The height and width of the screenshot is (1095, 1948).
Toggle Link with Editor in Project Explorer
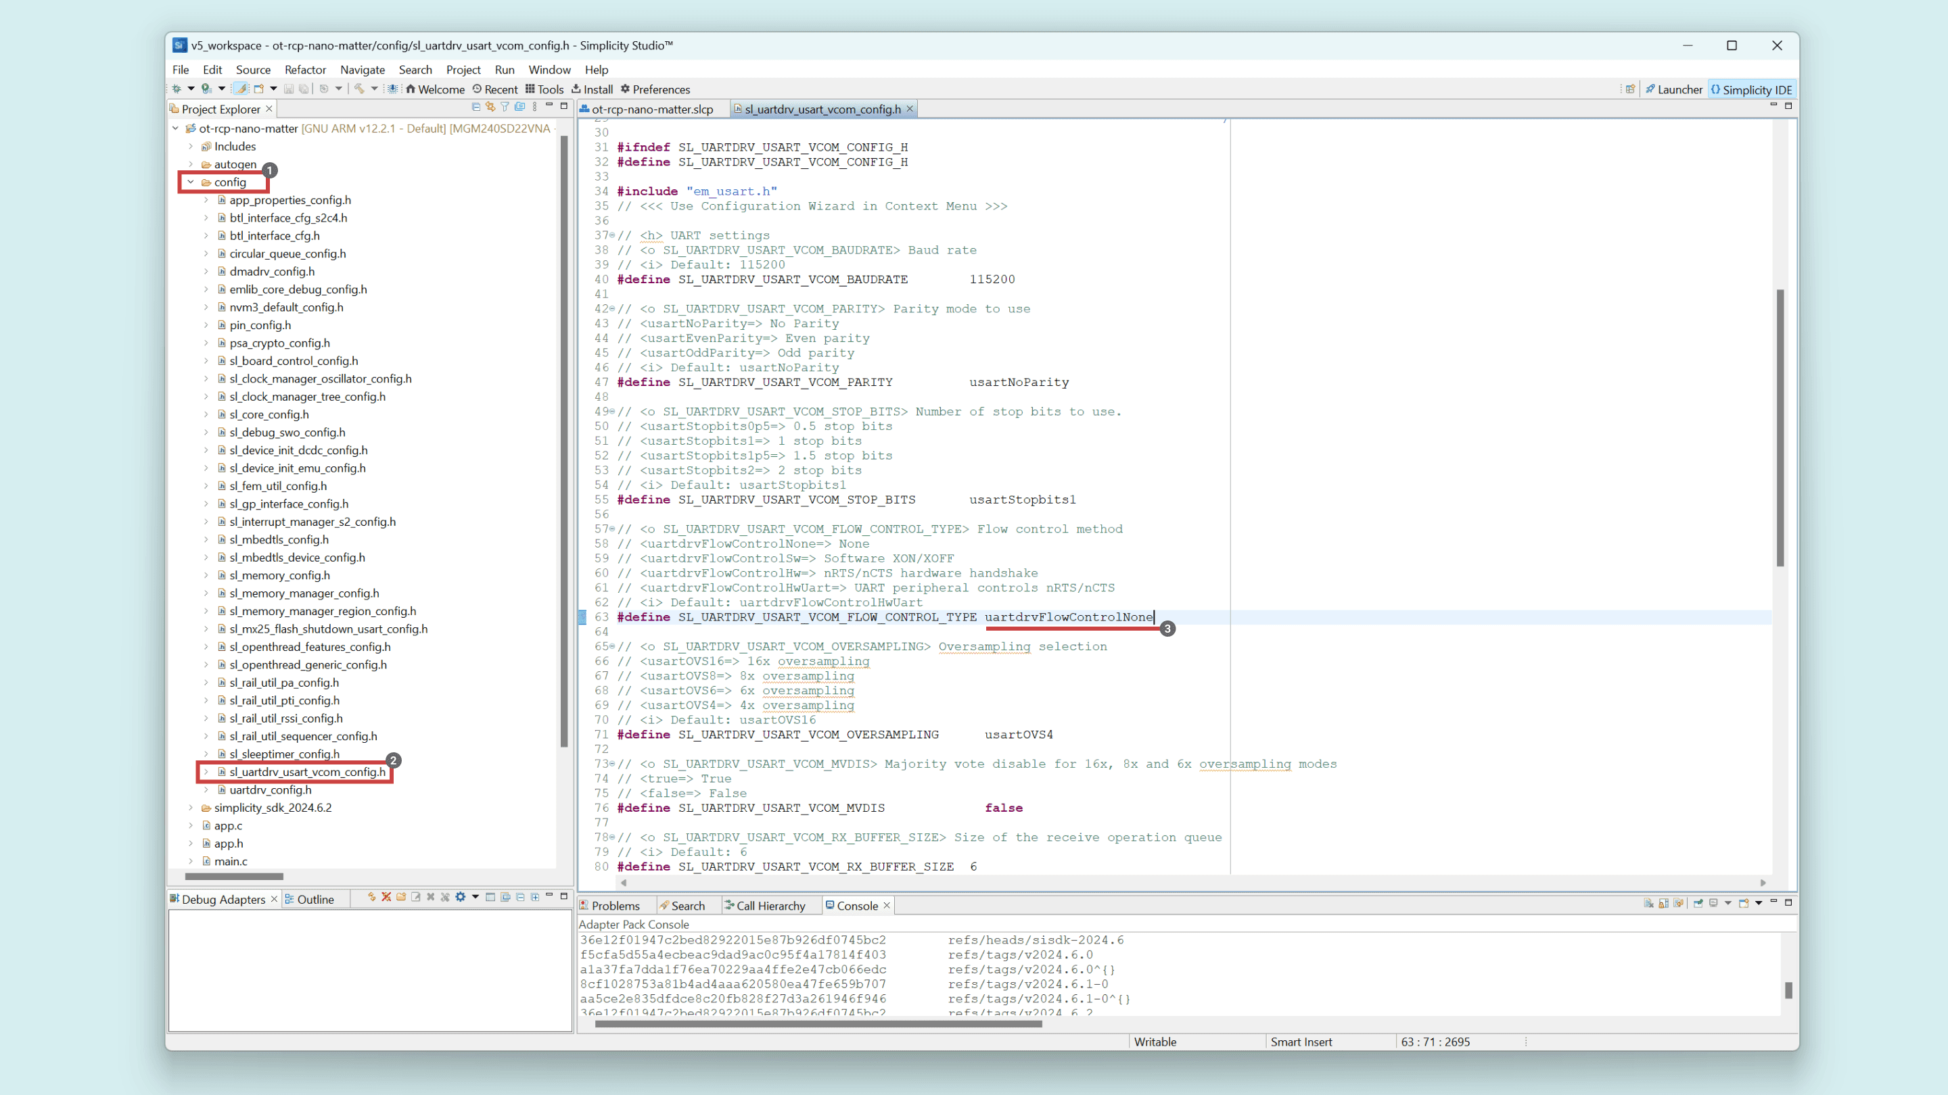pyautogui.click(x=490, y=107)
